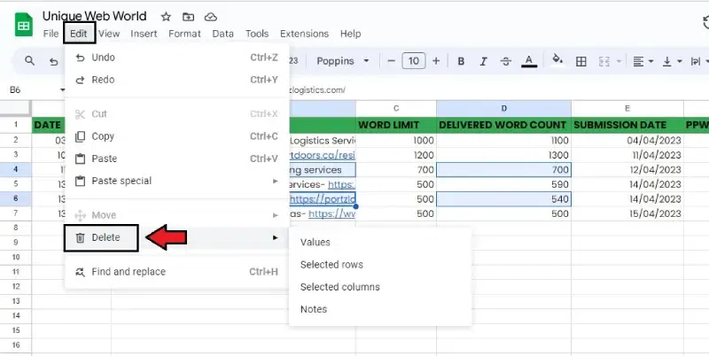This screenshot has width=709, height=356.
Task: Open the Edit menu
Action: coord(79,34)
